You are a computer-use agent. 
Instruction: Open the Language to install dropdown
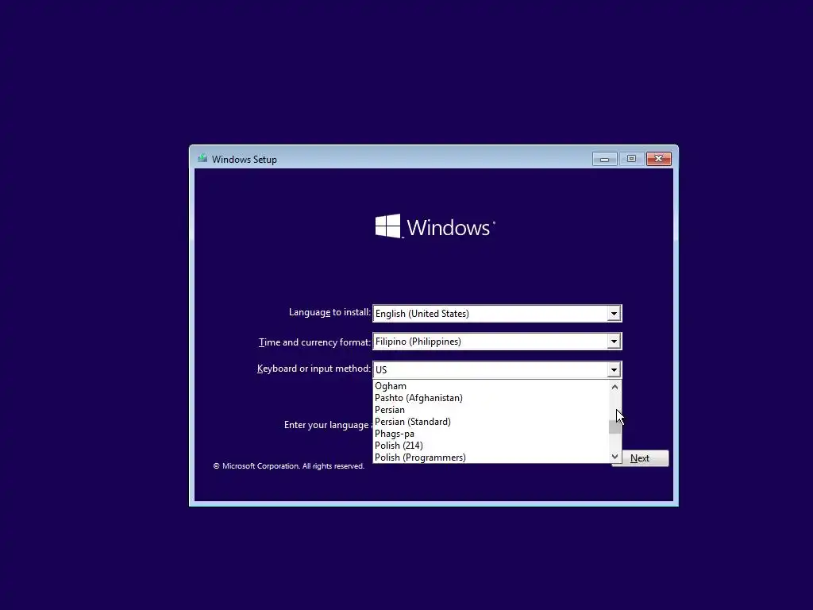point(614,313)
